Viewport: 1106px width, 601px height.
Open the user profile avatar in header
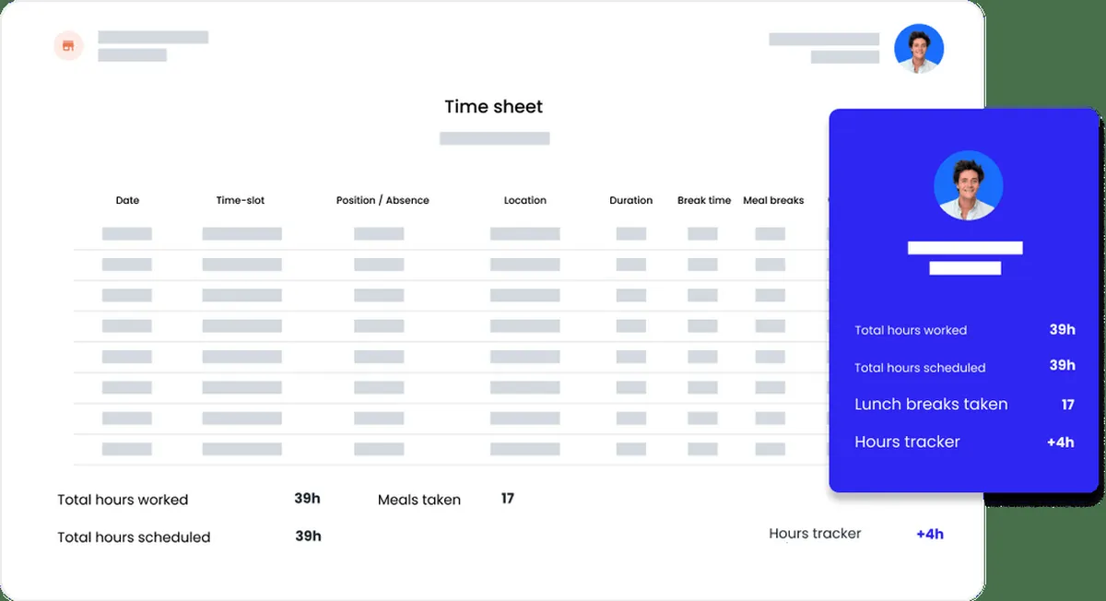918,49
